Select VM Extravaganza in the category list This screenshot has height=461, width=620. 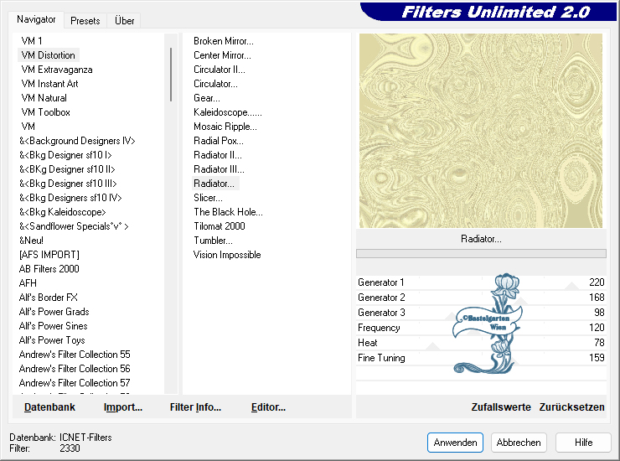click(57, 70)
